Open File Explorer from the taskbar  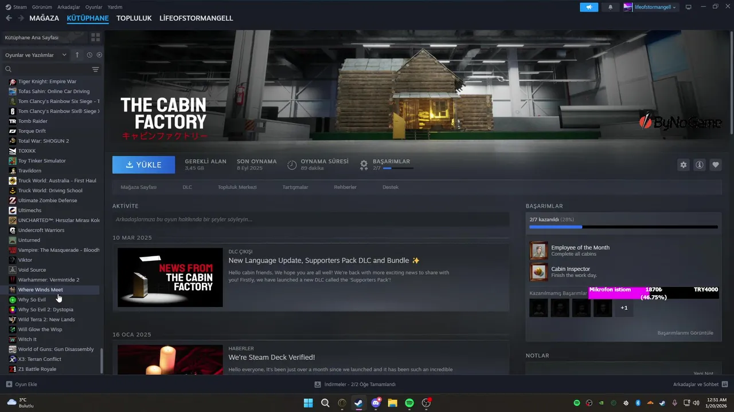coord(392,403)
